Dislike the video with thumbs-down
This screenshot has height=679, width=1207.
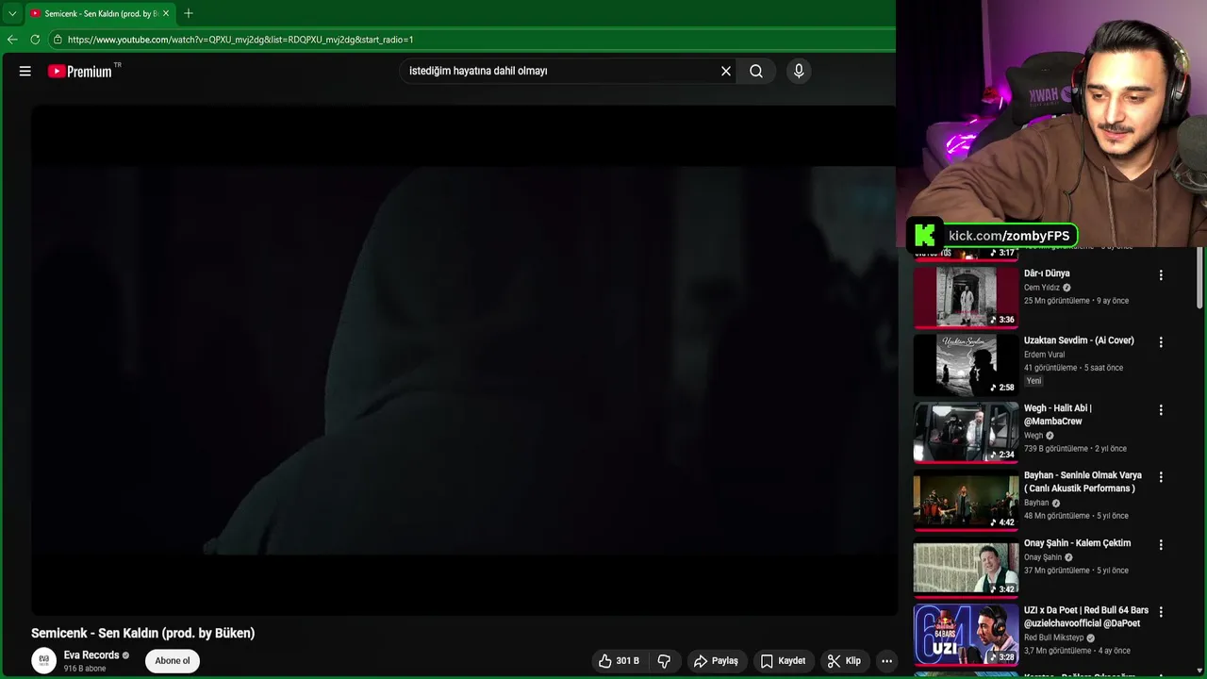pos(664,661)
